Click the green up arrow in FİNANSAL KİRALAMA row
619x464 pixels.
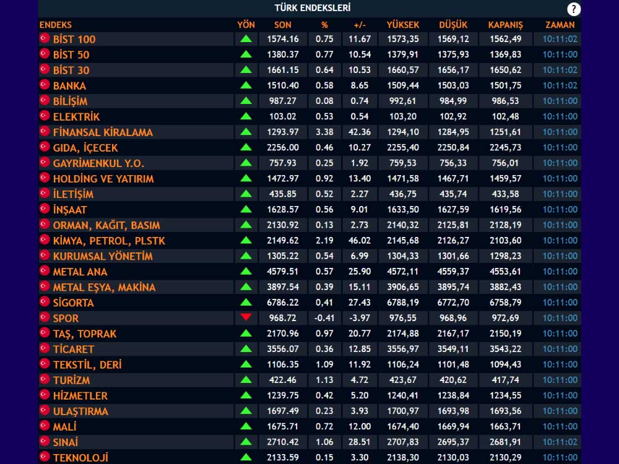[246, 131]
